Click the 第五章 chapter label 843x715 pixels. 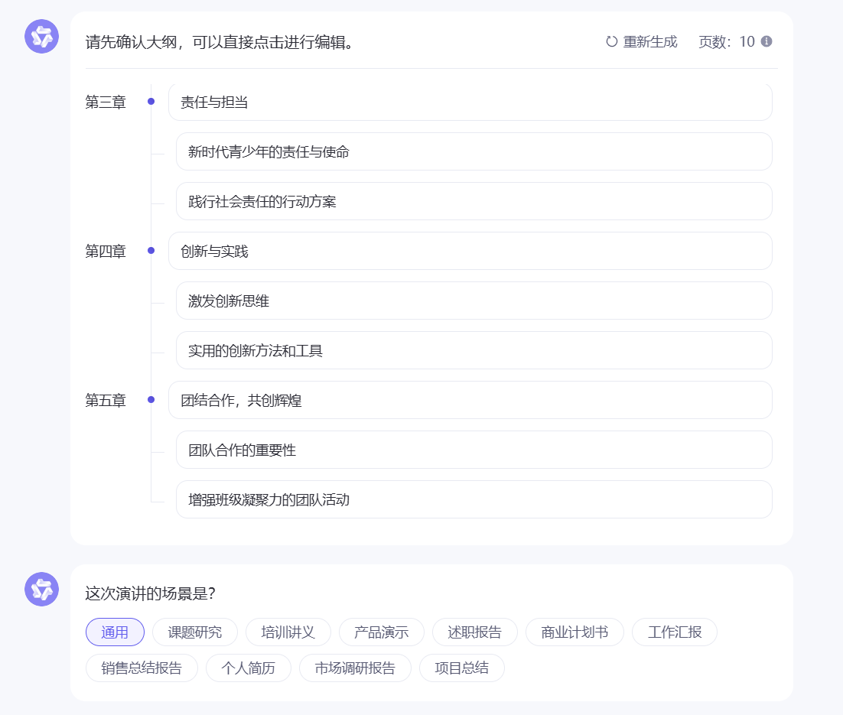click(106, 400)
